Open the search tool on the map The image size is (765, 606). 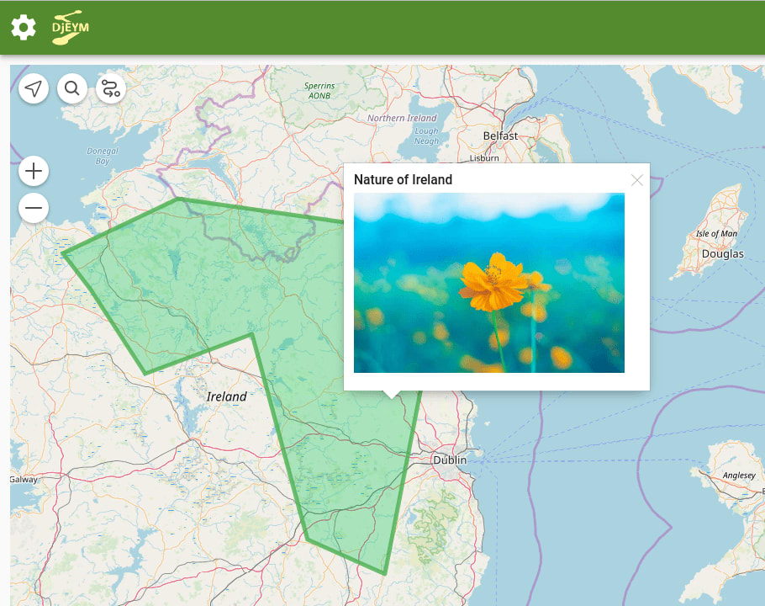(72, 88)
